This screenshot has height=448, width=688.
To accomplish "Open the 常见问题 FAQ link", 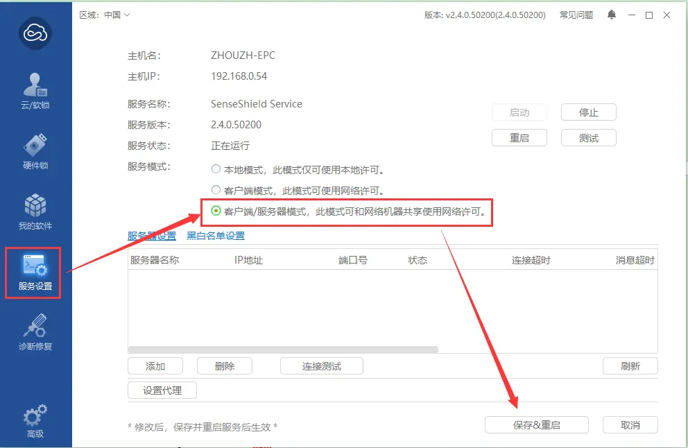I will tap(576, 15).
